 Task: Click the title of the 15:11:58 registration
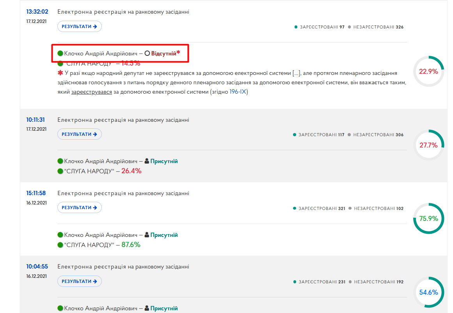click(x=123, y=193)
